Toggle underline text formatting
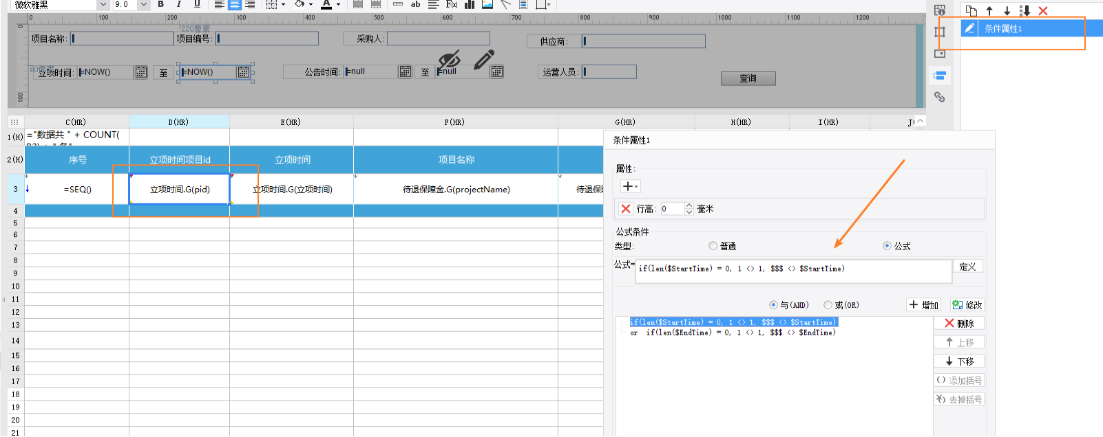The width and height of the screenshot is (1103, 437). click(x=197, y=4)
